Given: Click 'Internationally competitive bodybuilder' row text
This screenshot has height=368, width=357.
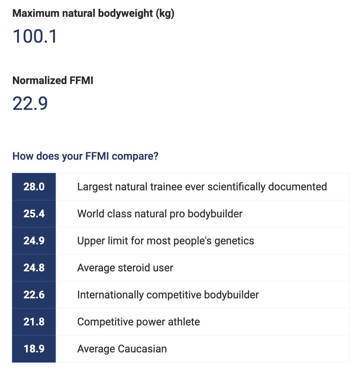Looking at the screenshot, I should 168,295.
